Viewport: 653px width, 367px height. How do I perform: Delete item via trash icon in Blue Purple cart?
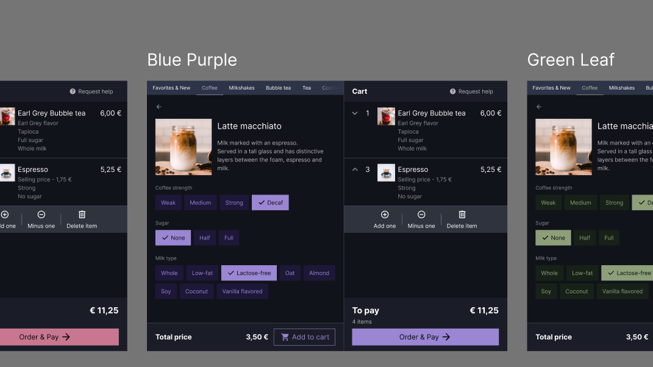pos(462,215)
